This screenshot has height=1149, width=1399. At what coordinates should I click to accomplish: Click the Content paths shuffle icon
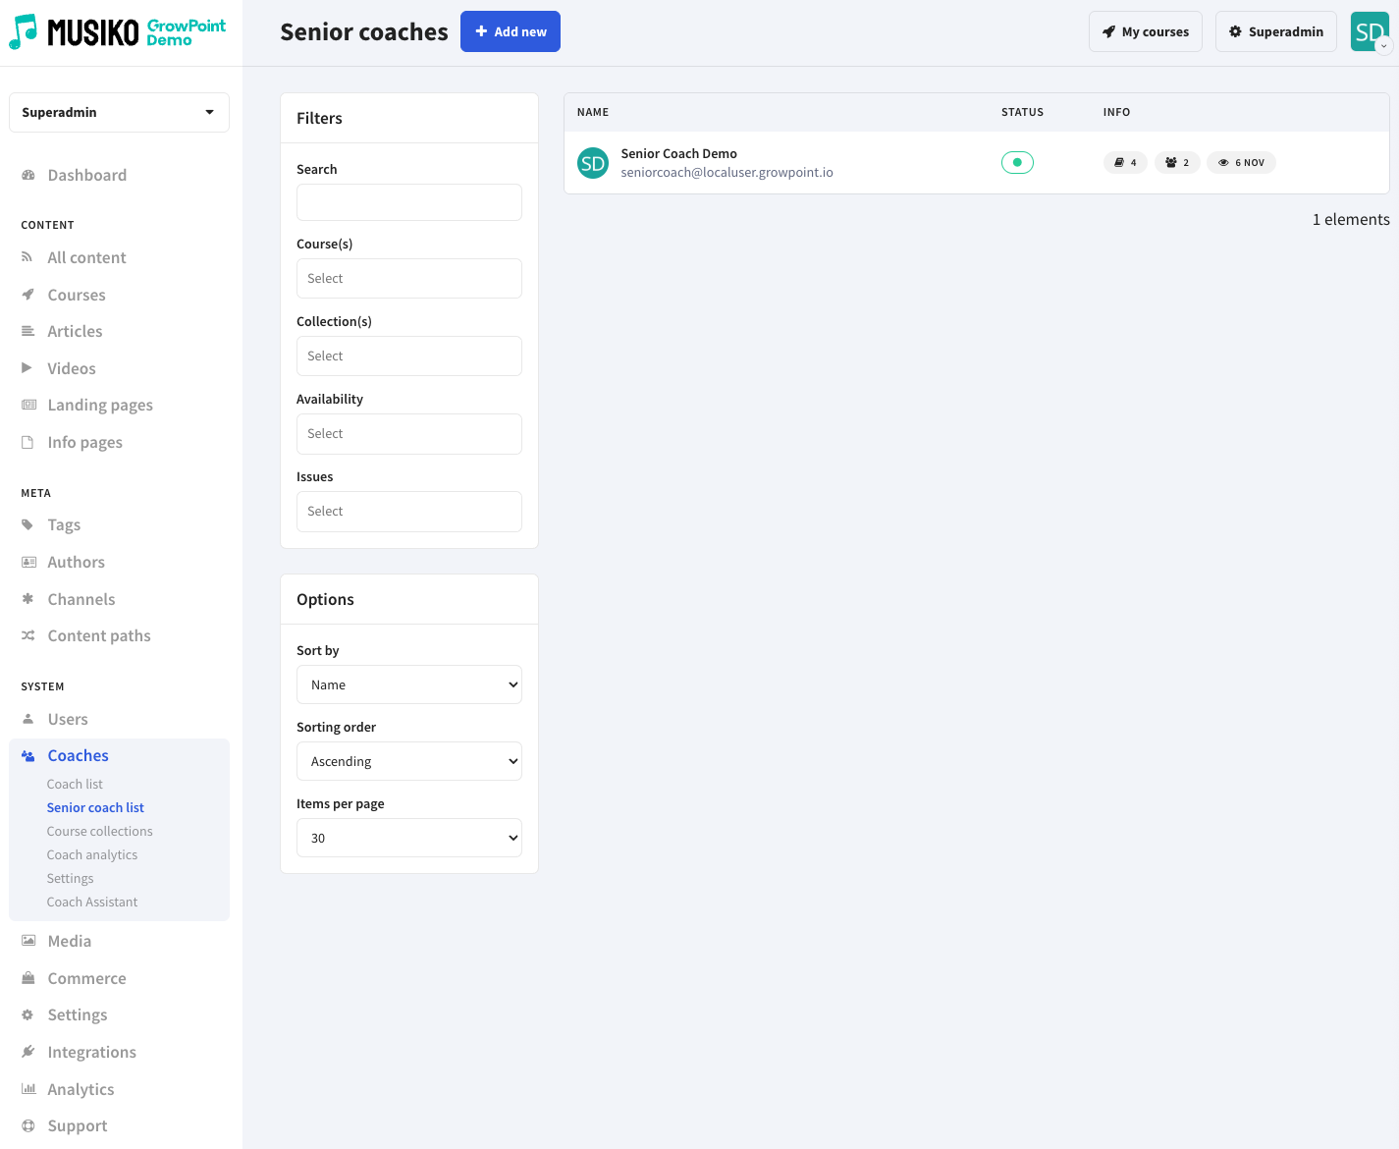(28, 635)
